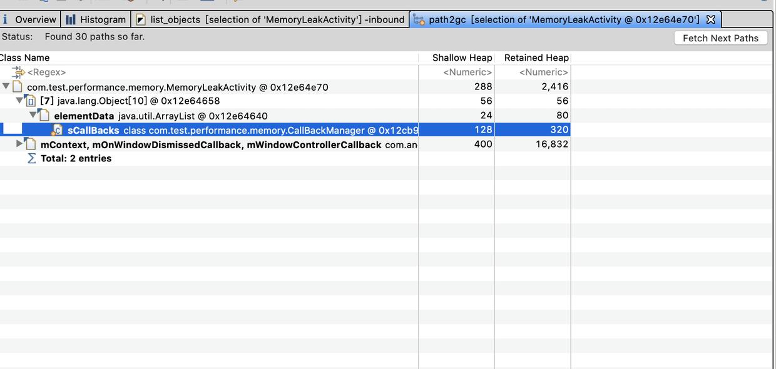Viewport: 776px width, 369px height.
Task: Click the Shallow Heap column header
Action: pos(462,58)
